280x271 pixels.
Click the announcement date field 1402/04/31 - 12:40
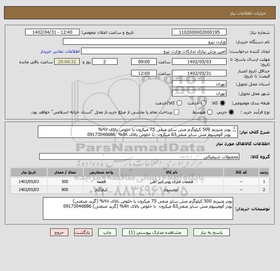click(52, 32)
